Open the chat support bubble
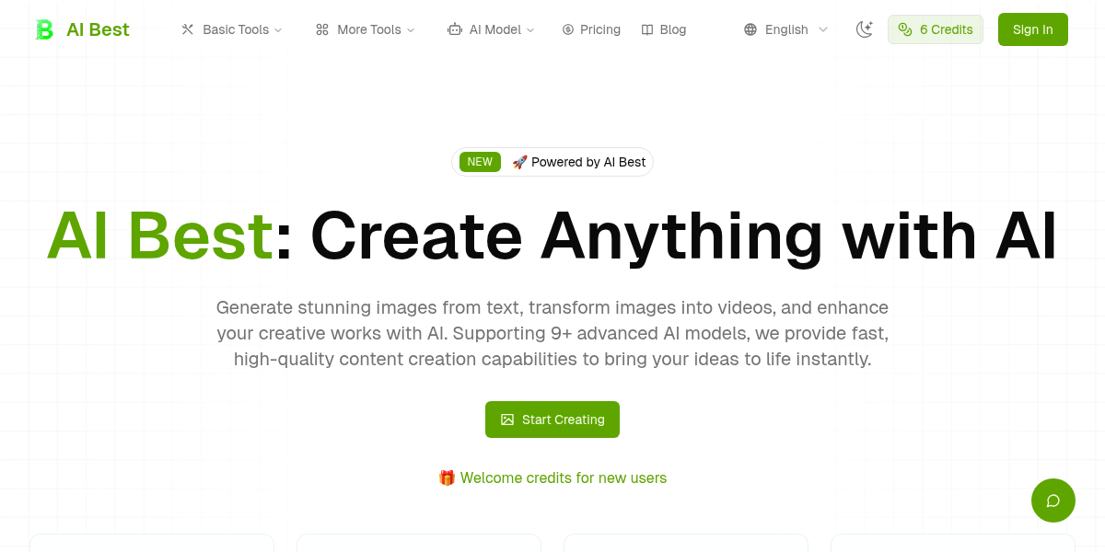The width and height of the screenshot is (1105, 552). [x=1053, y=500]
